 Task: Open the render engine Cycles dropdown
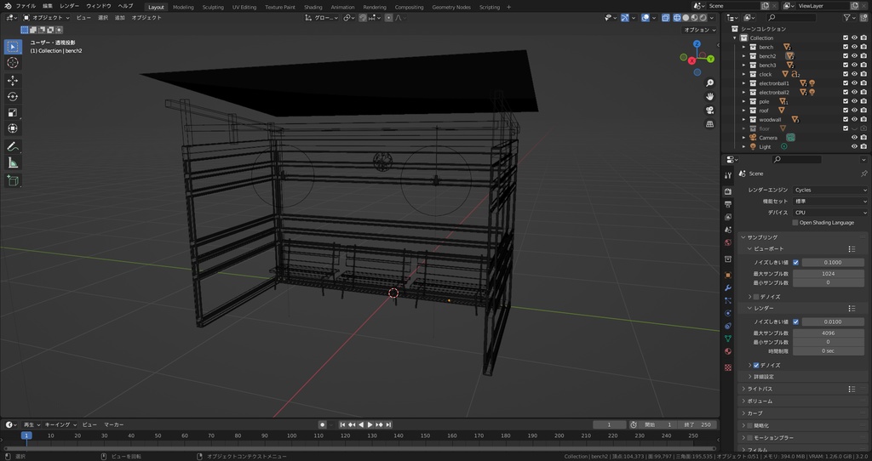(x=830, y=190)
